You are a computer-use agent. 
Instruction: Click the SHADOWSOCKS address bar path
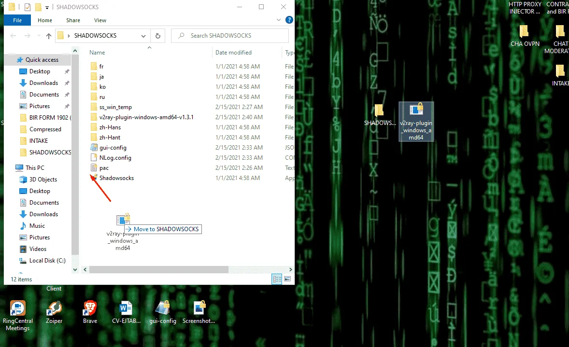(96, 36)
